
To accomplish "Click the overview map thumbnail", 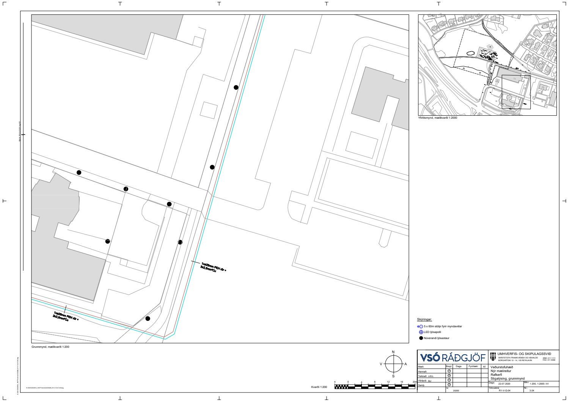I will pyautogui.click(x=487, y=65).
